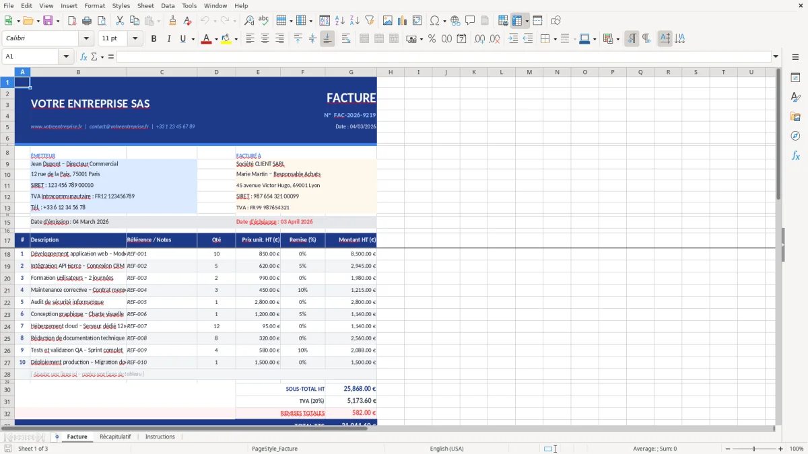Toggle Left-to-Right text direction

point(632,39)
